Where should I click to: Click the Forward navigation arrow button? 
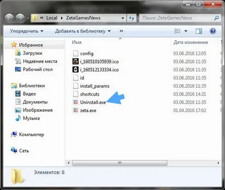20,18
